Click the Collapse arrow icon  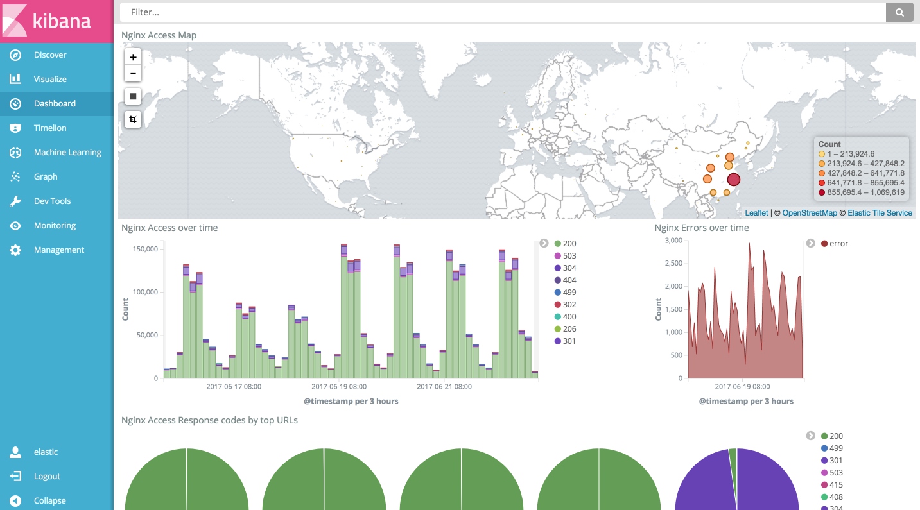(x=15, y=500)
